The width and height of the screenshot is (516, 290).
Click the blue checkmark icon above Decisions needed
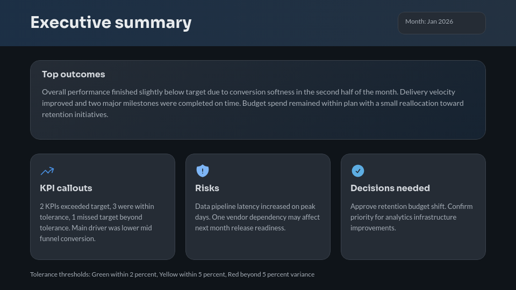tap(357, 171)
